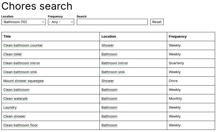Click Bathroom location in Clean bathroom row
This screenshot has height=132, width=217.
(109, 90)
